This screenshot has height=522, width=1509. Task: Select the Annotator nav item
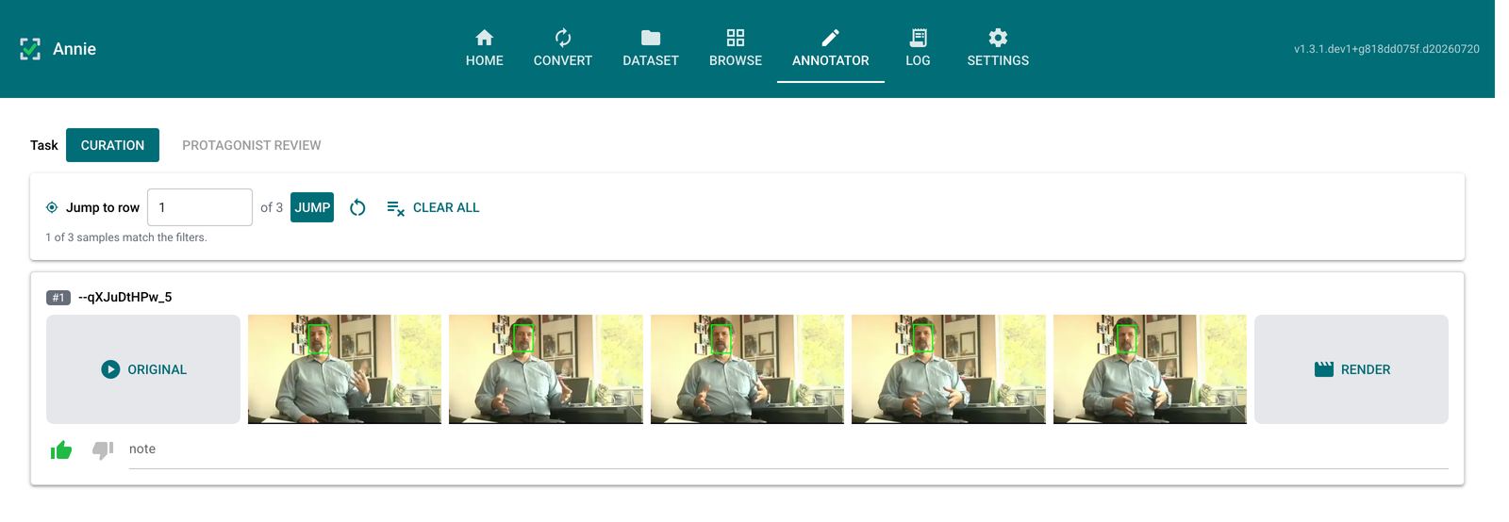831,49
